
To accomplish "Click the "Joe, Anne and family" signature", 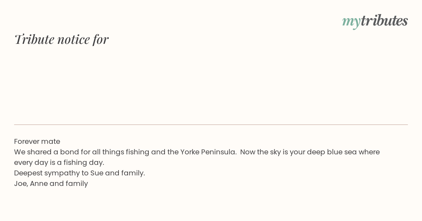I will [x=51, y=183].
